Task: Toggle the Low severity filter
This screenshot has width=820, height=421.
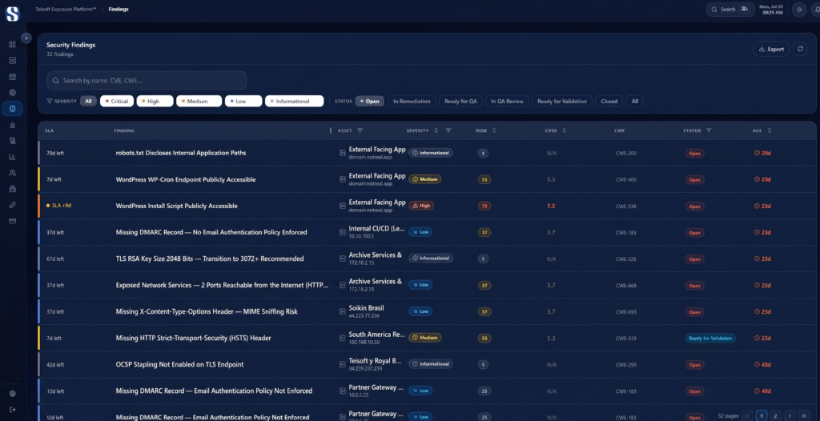Action: click(x=243, y=102)
